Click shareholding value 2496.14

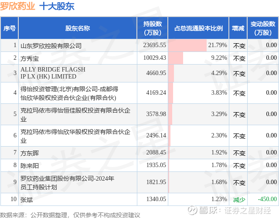click(x=156, y=135)
